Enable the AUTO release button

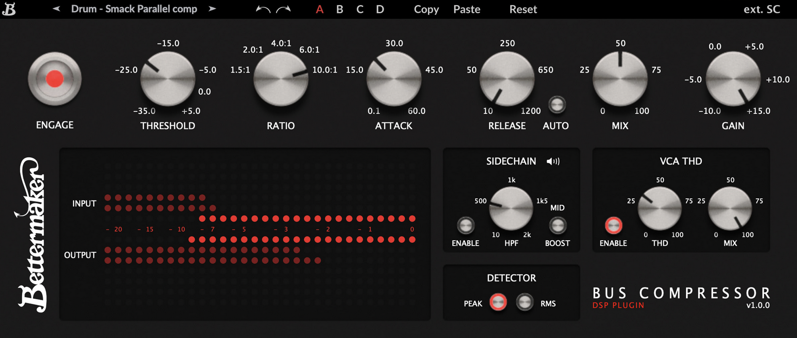(x=557, y=105)
